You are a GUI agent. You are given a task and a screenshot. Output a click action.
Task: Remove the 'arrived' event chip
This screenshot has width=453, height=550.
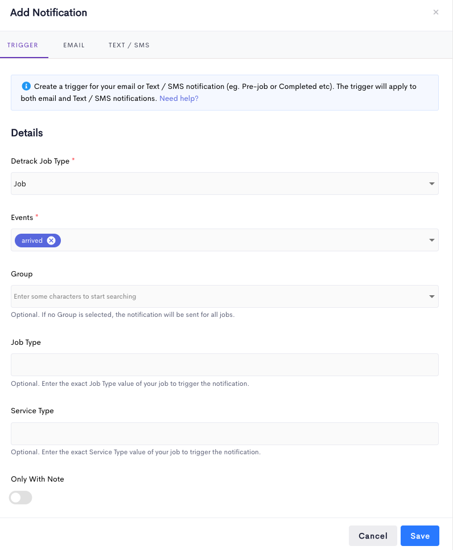[x=51, y=241]
